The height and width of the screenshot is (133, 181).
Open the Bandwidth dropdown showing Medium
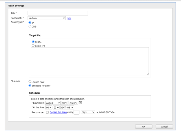click(46, 18)
